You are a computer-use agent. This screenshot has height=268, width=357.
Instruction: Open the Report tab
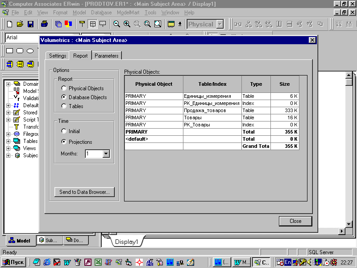(80, 55)
